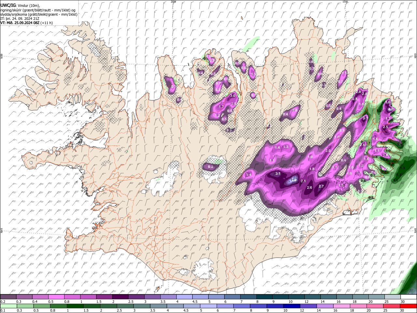Screen dimensions: 417x313
Task: Pick the deep blue swatch between 10 and 12
Action: pos(292,306)
